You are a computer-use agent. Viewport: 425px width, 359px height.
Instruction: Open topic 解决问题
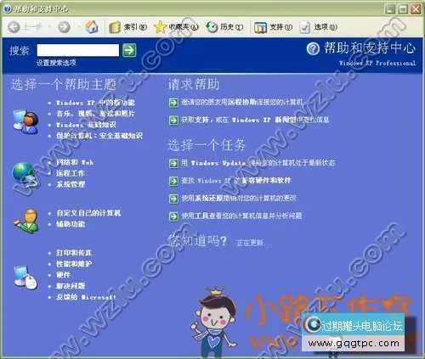(x=71, y=286)
